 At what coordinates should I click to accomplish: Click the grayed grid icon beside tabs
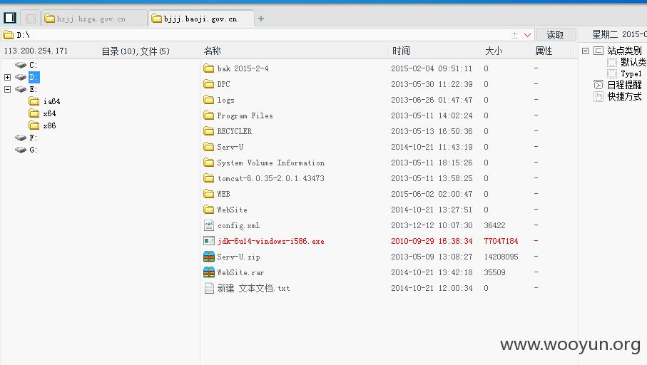(x=30, y=19)
